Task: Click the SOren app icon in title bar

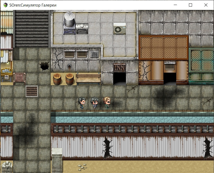Action: coord(5,5)
